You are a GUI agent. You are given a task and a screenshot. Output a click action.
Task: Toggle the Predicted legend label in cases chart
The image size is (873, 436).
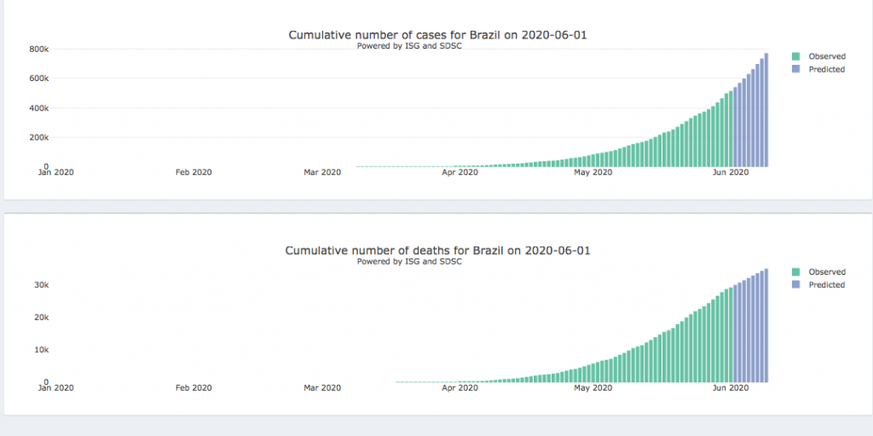tap(826, 69)
